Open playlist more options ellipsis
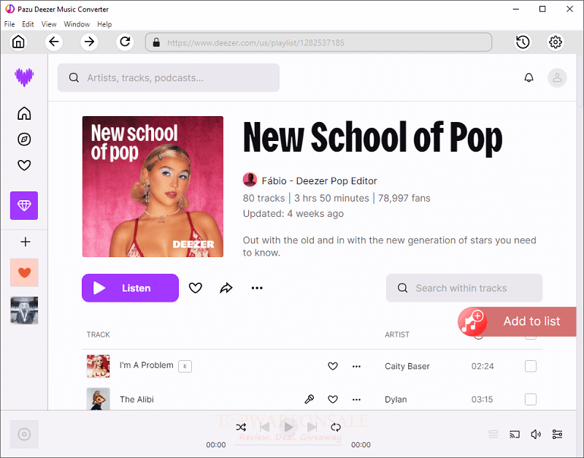This screenshot has width=584, height=458. (x=257, y=288)
